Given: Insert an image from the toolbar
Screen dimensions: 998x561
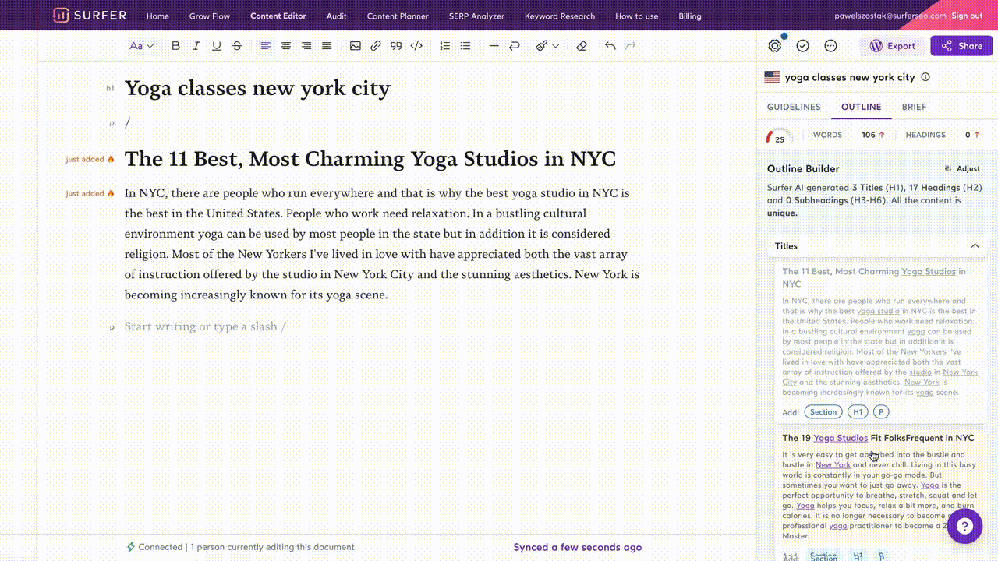Looking at the screenshot, I should (x=356, y=46).
